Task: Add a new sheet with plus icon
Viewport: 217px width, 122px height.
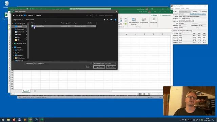Action: (35, 91)
